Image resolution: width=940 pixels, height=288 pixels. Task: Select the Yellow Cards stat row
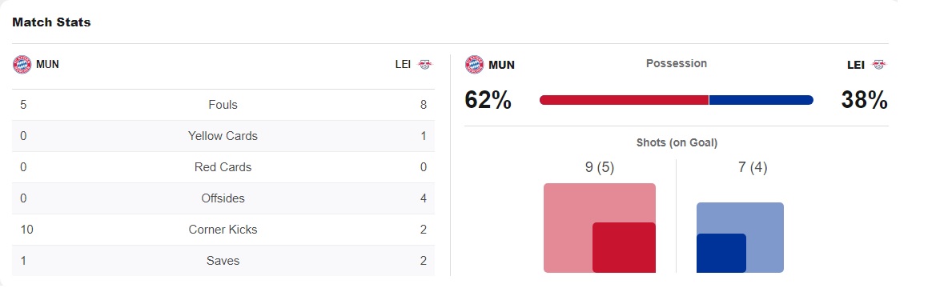[223, 136]
